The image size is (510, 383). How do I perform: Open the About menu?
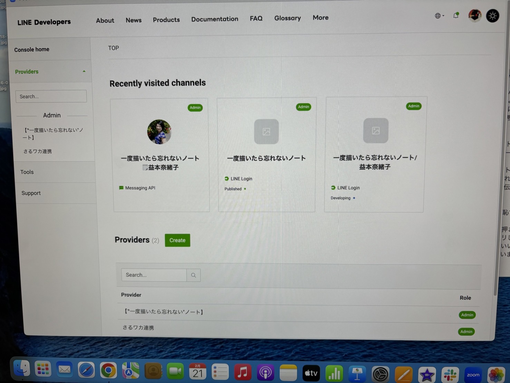click(x=105, y=20)
